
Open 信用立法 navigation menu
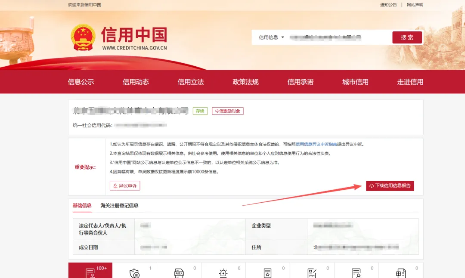pyautogui.click(x=191, y=82)
